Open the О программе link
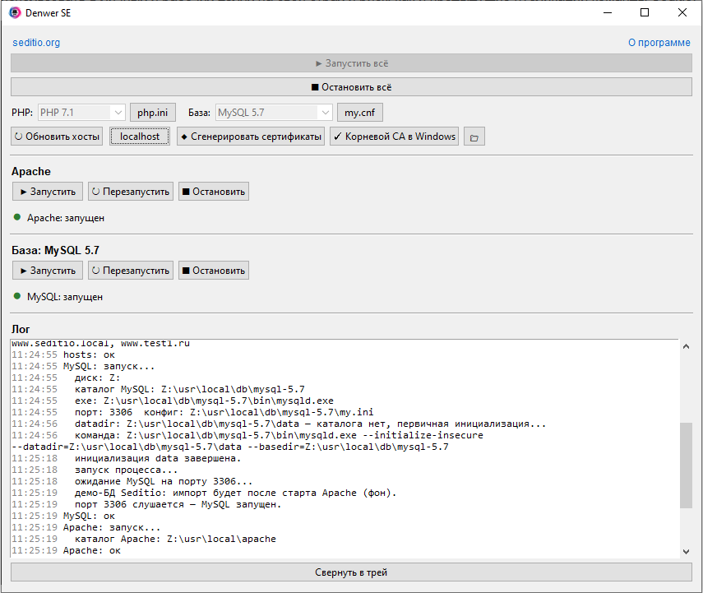703x593 pixels. pyautogui.click(x=659, y=43)
